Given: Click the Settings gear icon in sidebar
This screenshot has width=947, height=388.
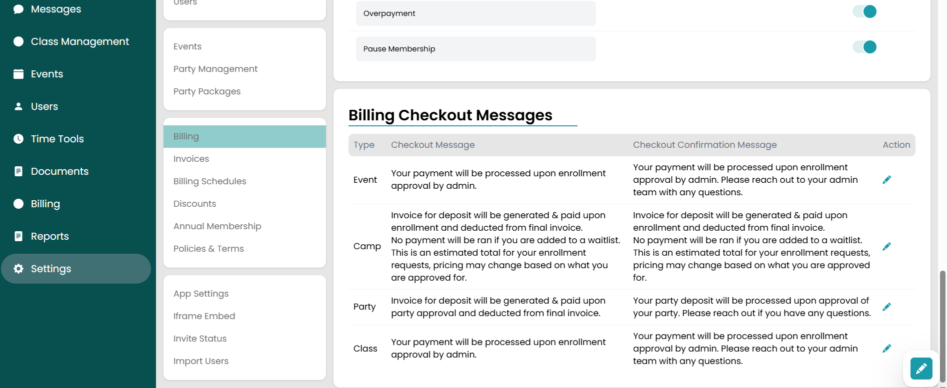Looking at the screenshot, I should coord(18,269).
